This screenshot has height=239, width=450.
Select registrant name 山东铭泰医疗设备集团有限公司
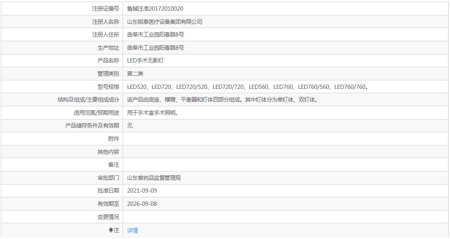click(165, 22)
